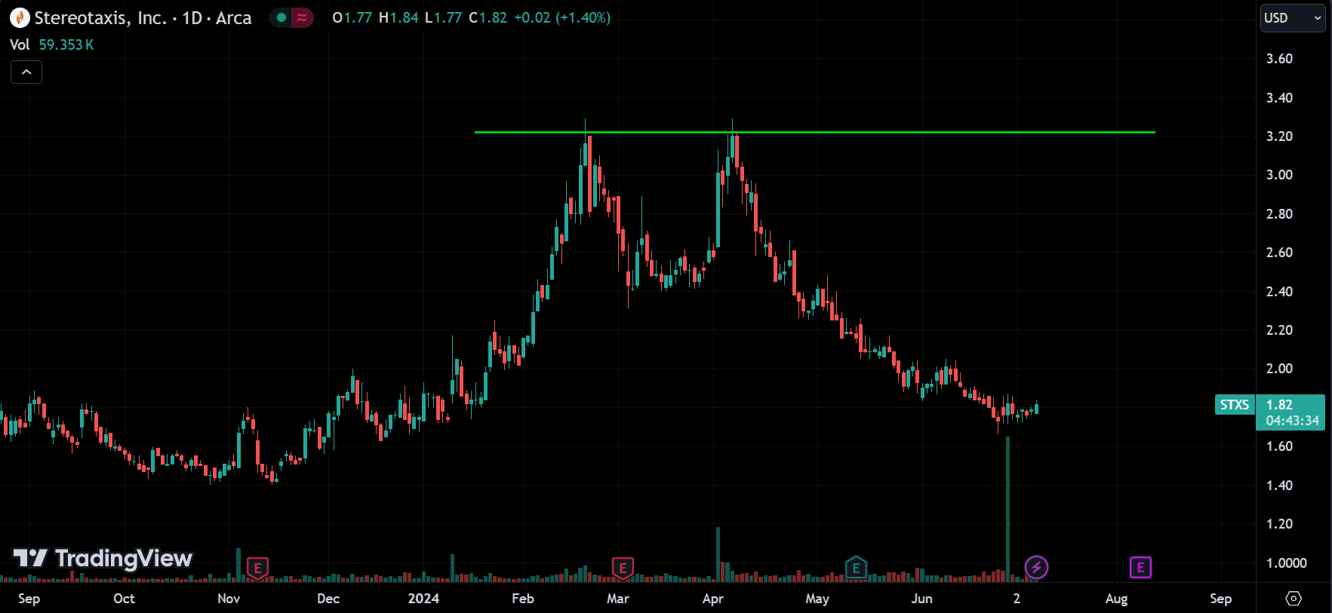
Task: Click the 3.20 price level on scale
Action: (1279, 136)
